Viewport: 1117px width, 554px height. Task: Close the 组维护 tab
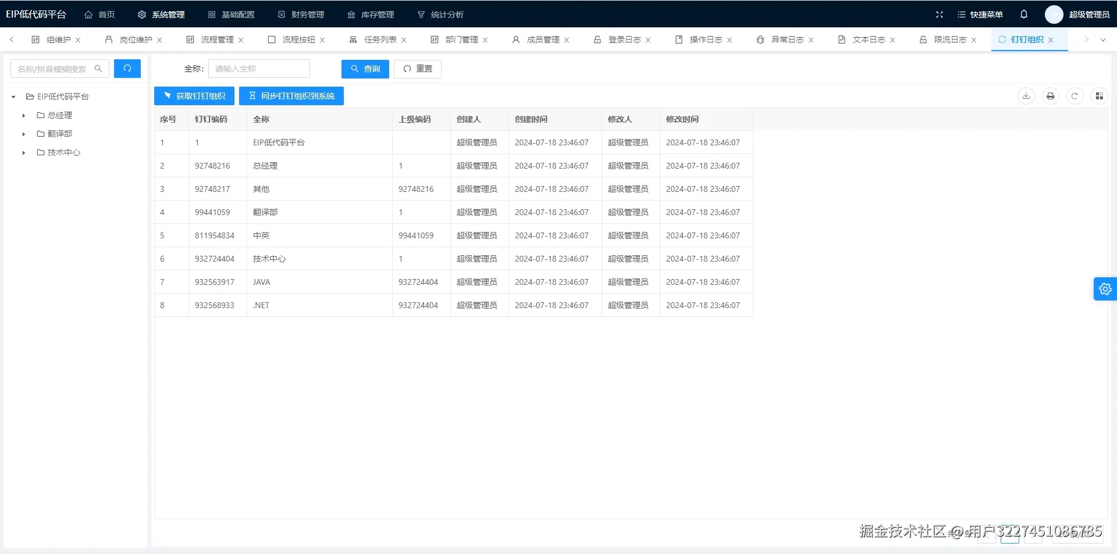[x=78, y=40]
